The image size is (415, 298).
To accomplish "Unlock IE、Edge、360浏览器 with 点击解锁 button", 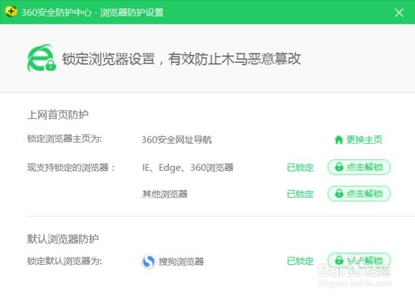I will click(x=359, y=167).
